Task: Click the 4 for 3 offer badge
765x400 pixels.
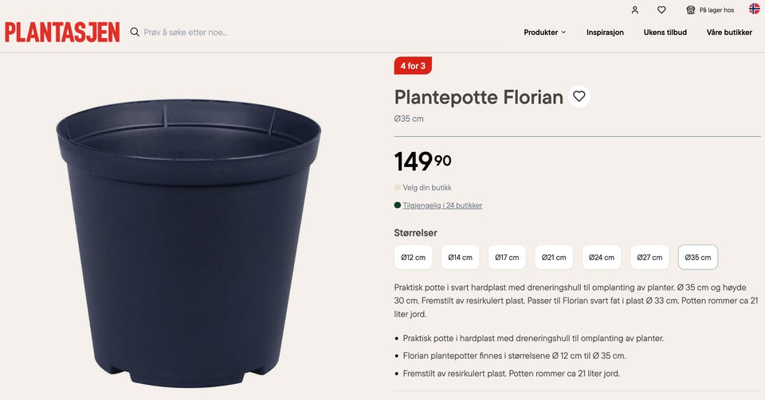Action: 413,66
